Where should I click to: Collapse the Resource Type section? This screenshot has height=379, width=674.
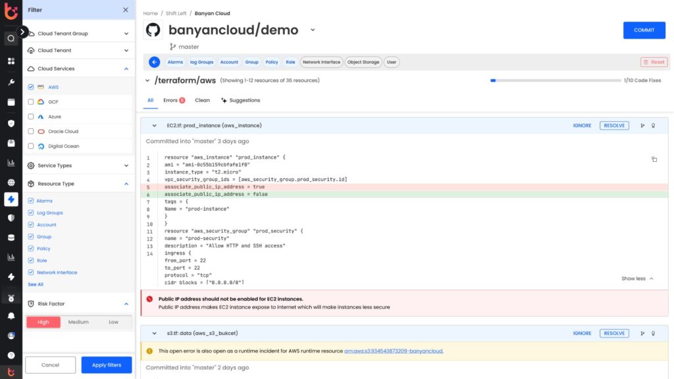(x=126, y=184)
